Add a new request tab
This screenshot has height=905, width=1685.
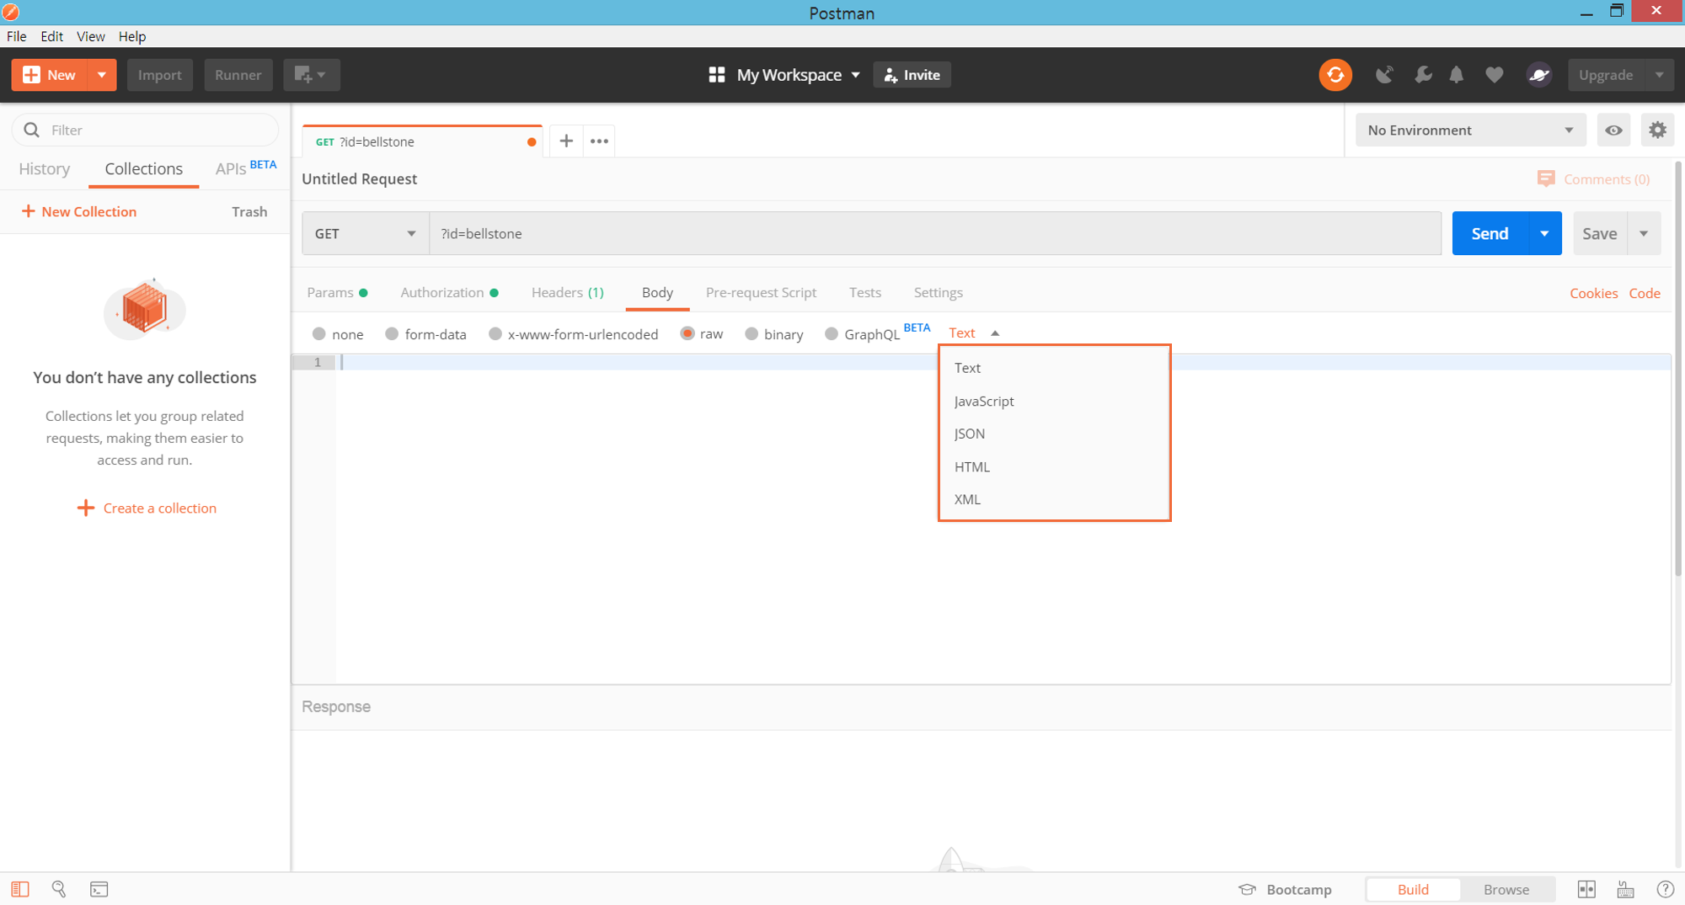coord(566,141)
